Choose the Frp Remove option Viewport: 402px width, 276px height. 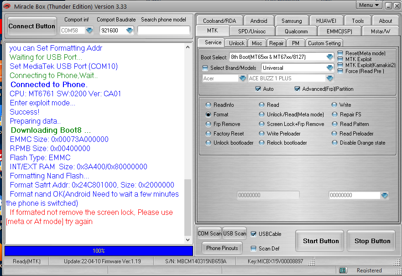coord(208,124)
